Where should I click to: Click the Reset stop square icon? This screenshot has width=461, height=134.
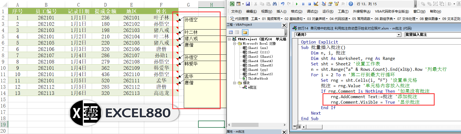[x=309, y=4]
